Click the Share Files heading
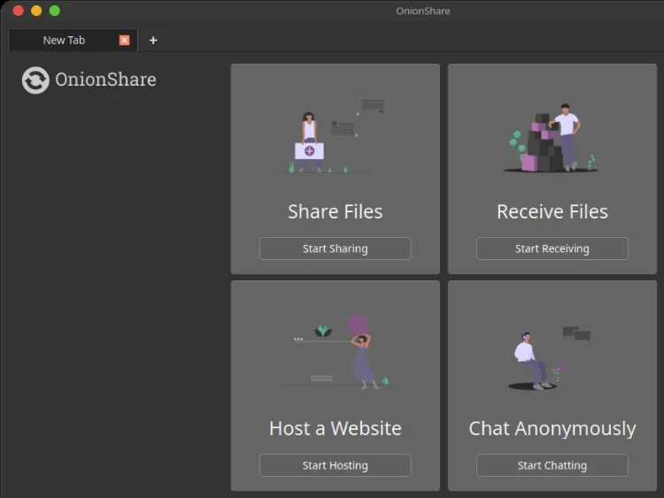 (335, 211)
